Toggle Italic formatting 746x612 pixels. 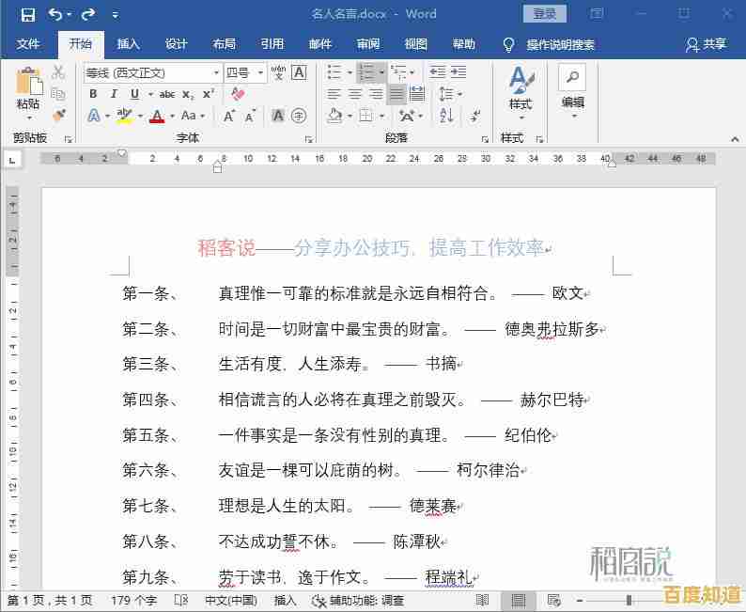(x=114, y=94)
